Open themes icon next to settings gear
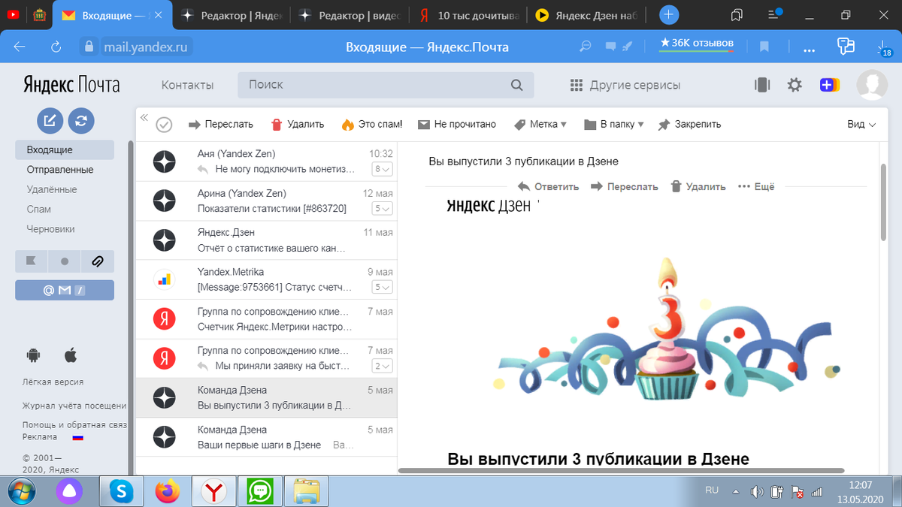The image size is (902, 507). pos(762,85)
